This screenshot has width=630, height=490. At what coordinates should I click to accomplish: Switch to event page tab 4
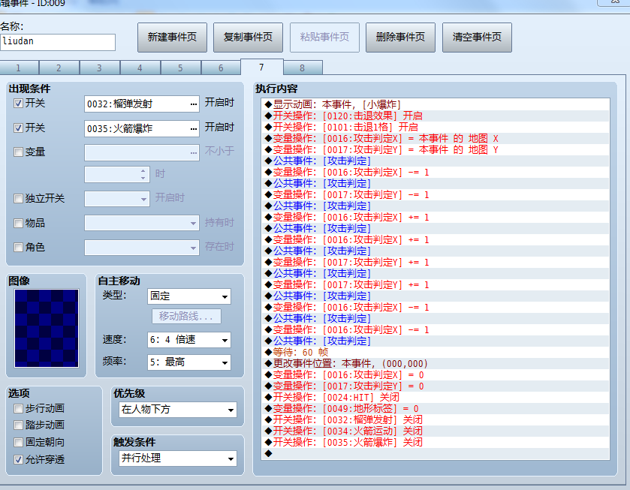pyautogui.click(x=140, y=68)
